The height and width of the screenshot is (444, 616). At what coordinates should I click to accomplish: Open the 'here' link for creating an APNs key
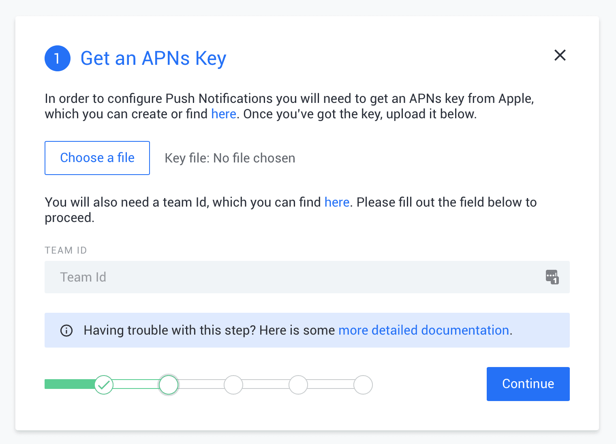point(223,114)
